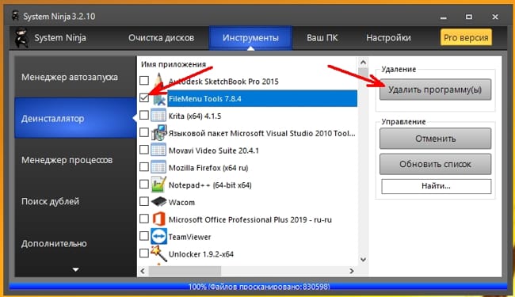Open Менеджер процессов in the sidebar
515x297 pixels.
pos(75,160)
